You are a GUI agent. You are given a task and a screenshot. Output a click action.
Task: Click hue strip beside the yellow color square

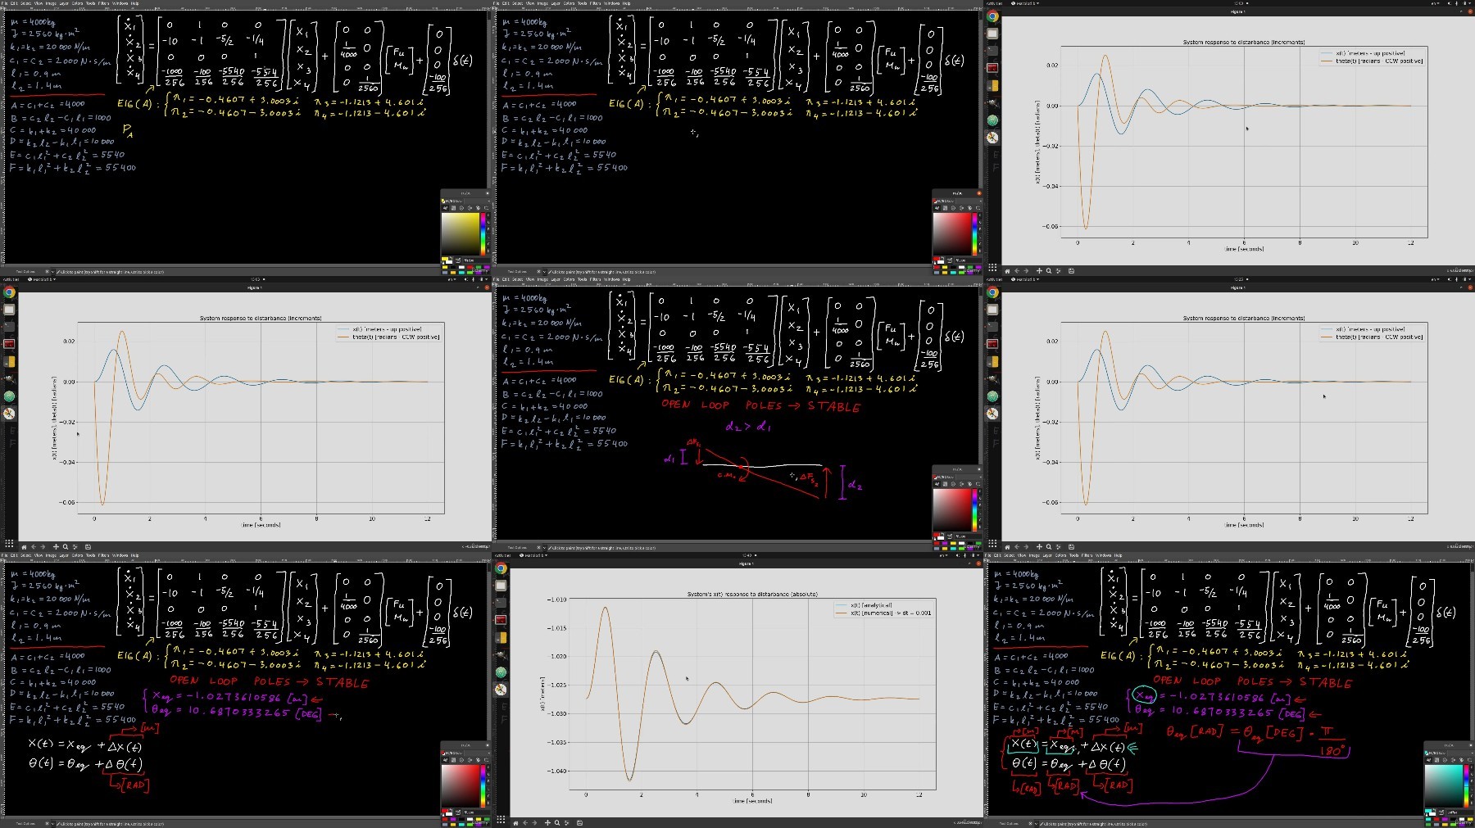point(482,234)
